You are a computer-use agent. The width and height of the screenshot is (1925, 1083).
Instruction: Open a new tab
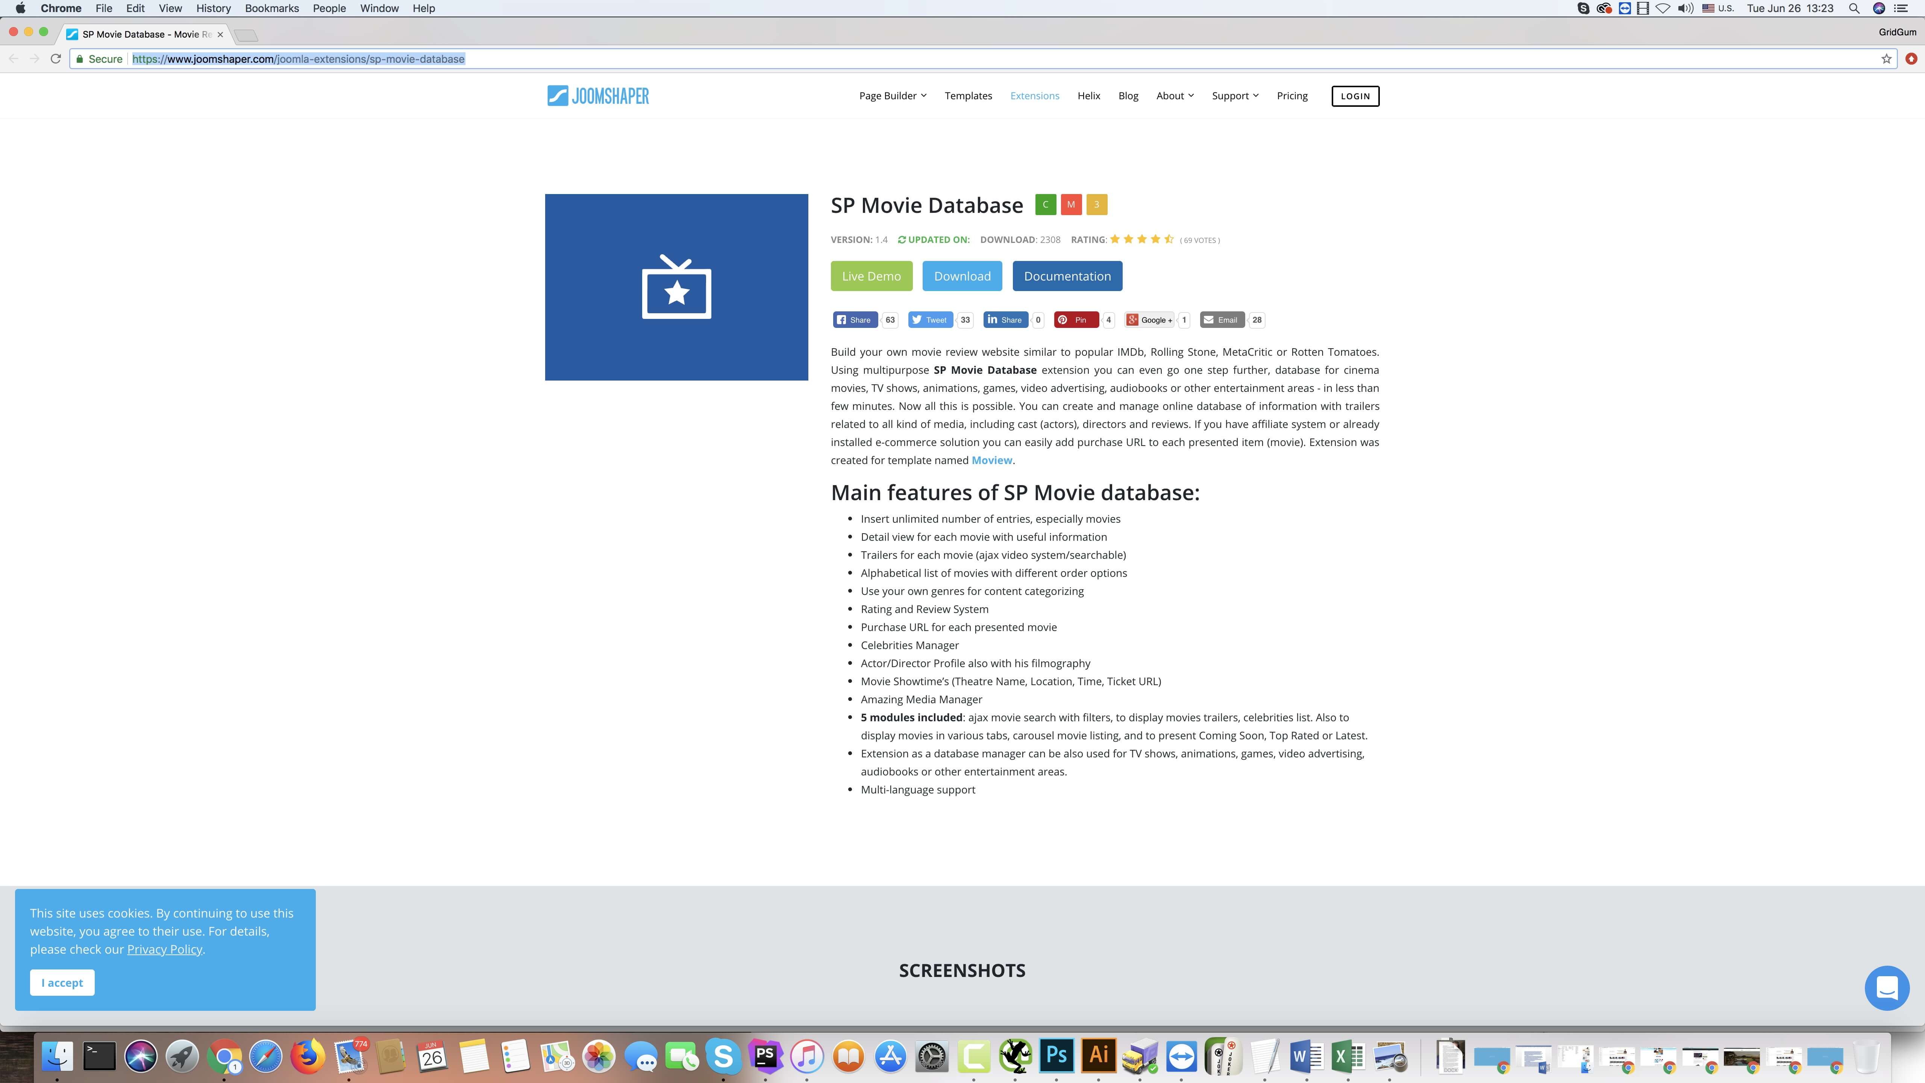pos(245,35)
